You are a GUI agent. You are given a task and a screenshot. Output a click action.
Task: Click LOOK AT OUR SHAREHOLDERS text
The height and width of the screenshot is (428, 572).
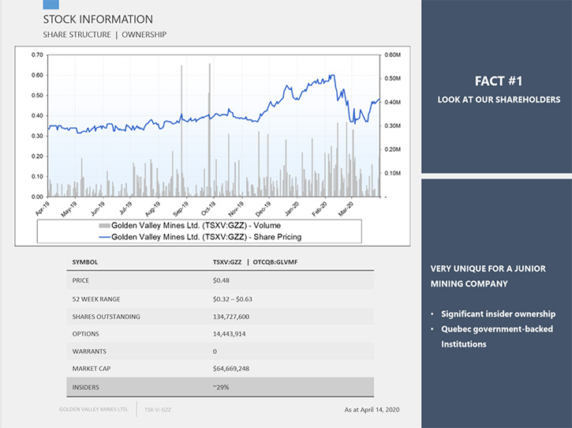click(499, 99)
